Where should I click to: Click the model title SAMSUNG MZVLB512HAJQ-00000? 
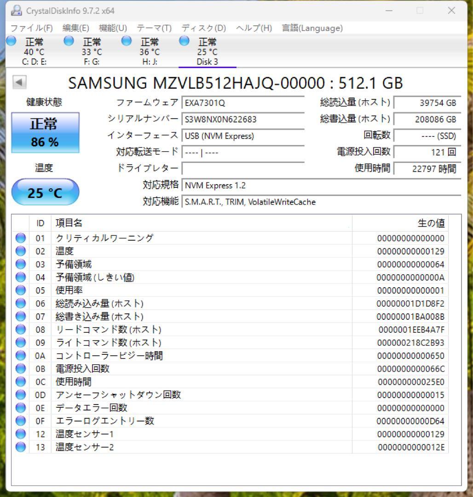(196, 83)
